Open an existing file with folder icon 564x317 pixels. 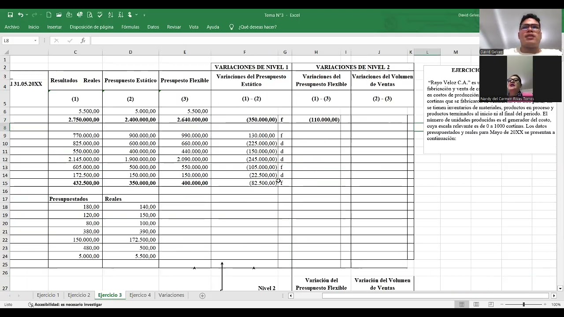[59, 15]
